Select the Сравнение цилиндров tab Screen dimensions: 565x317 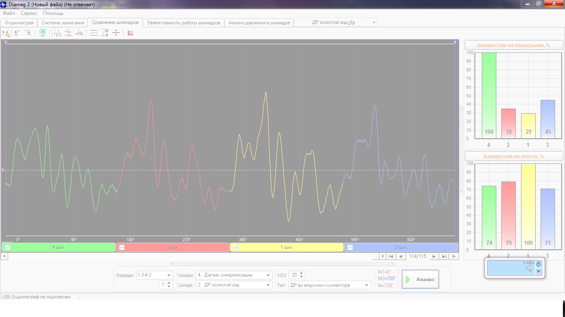pos(115,22)
